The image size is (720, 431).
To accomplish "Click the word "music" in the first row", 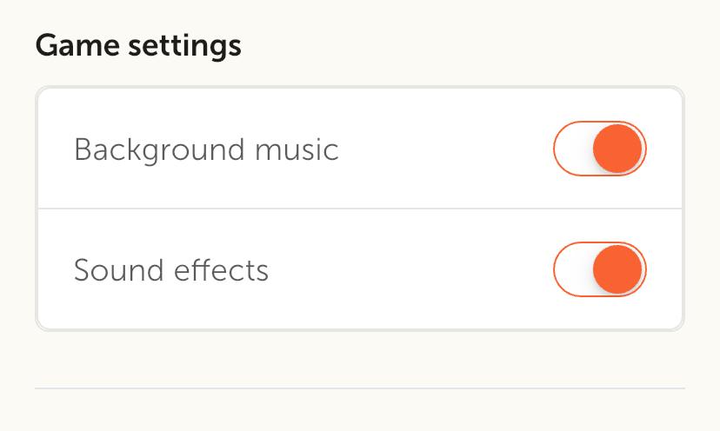I will coord(297,149).
